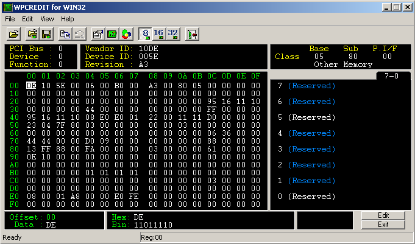Image resolution: width=415 pixels, height=244 pixels.
Task: Switch to 8-bit view mode
Action: coord(145,34)
